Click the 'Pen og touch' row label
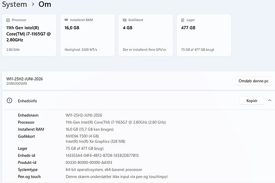The image size is (275, 183). coord(29,177)
